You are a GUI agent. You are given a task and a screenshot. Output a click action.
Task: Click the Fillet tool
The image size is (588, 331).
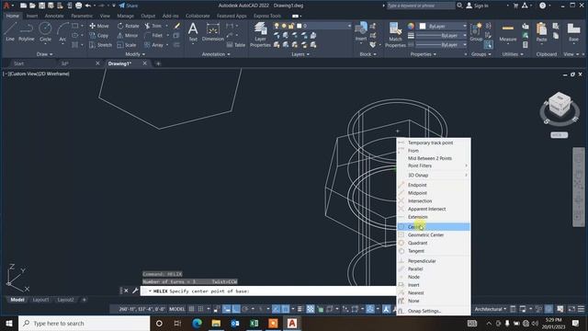pos(153,35)
